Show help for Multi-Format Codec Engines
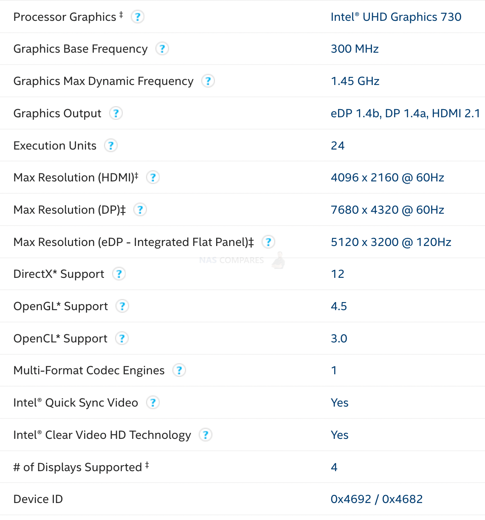The height and width of the screenshot is (520, 485). point(179,370)
